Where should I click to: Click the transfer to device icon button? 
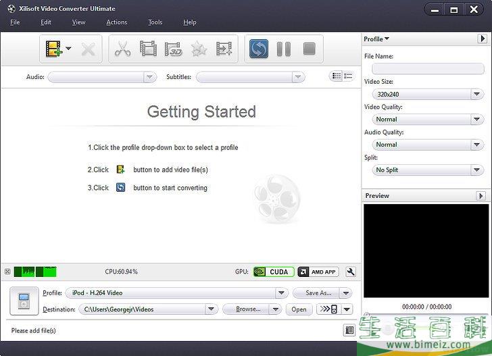(x=329, y=309)
